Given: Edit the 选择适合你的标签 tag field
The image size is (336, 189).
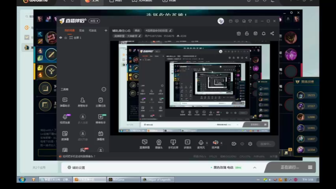Looking at the screenshot, I should pos(158,31).
